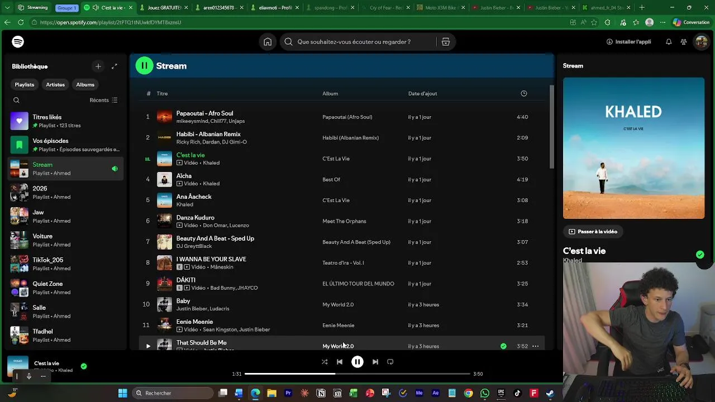Open album link Meet The Orphans
Image resolution: width=715 pixels, height=402 pixels.
[344, 221]
